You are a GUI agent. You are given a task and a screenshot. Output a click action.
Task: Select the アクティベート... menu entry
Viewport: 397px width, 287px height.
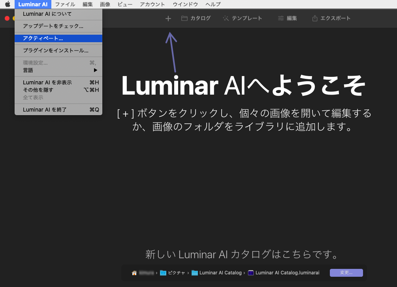58,38
